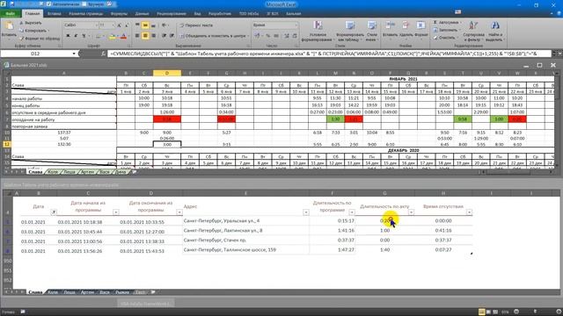Open the cell borders button
Viewport: 563px width, 316px height.
coord(98,36)
